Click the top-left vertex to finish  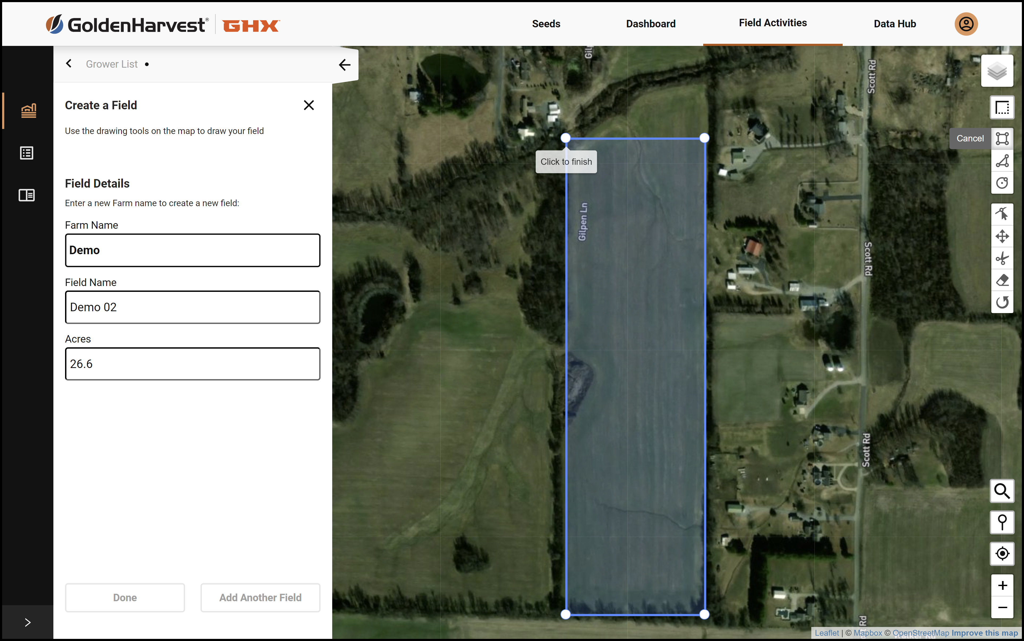click(565, 138)
